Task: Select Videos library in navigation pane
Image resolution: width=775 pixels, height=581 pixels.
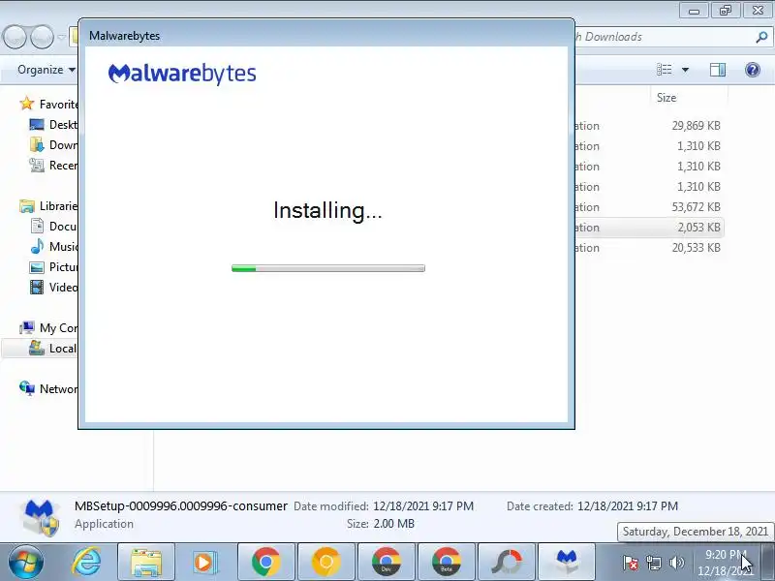Action: click(x=53, y=287)
